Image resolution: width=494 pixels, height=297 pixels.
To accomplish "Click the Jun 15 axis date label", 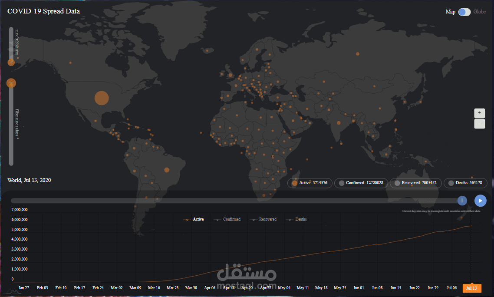I will tap(396, 288).
